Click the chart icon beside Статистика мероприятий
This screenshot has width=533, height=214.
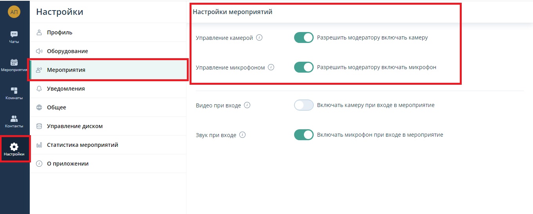coord(39,145)
